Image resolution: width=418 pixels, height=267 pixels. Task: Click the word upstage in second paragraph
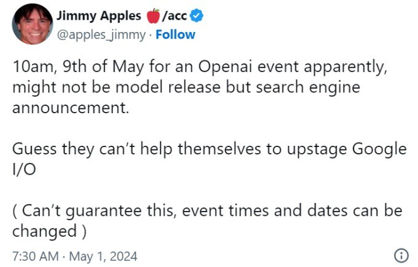tap(317, 149)
